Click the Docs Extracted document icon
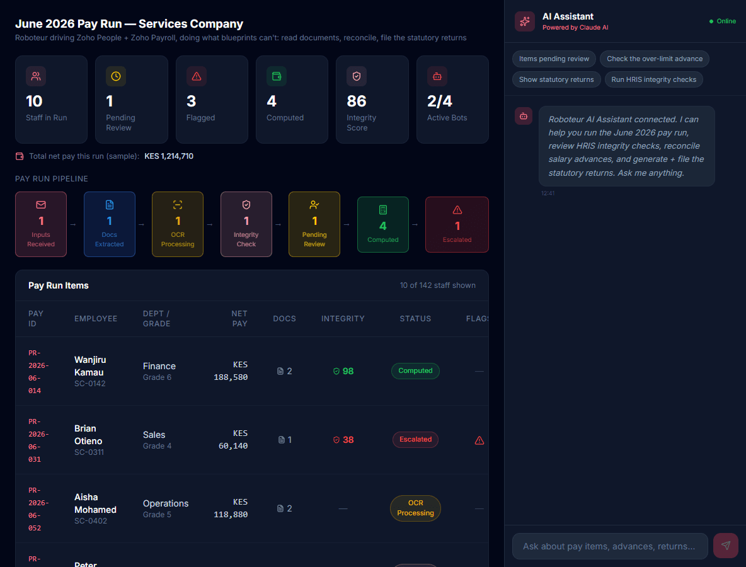Image resolution: width=746 pixels, height=567 pixels. tap(110, 205)
